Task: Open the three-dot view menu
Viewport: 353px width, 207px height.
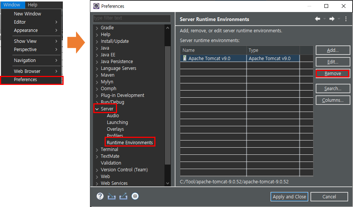Action: coord(346,19)
